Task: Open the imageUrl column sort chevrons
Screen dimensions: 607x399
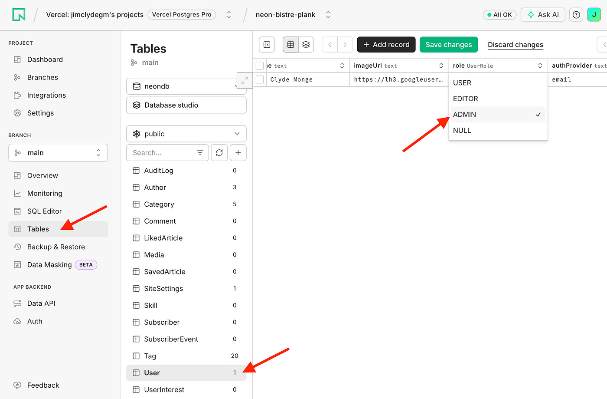Action: click(441, 66)
